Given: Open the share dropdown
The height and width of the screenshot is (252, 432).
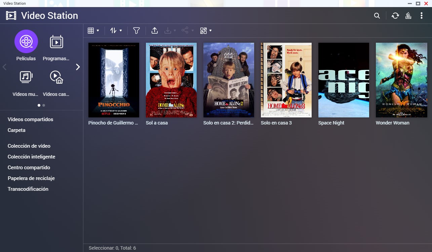Looking at the screenshot, I should click(188, 31).
